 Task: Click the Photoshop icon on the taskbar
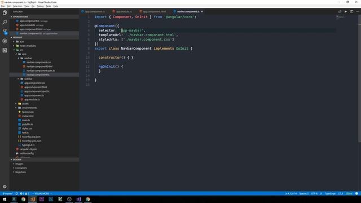(x=51, y=199)
